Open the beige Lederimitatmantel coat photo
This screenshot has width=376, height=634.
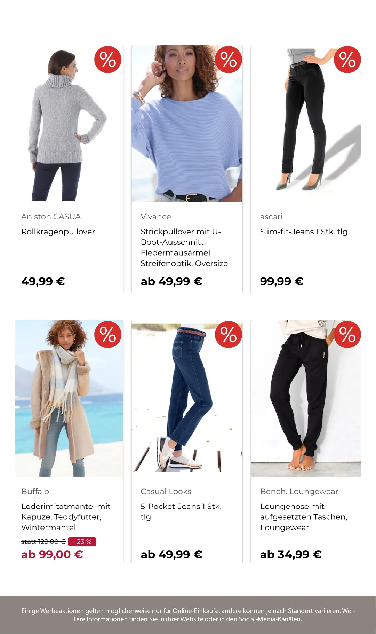click(69, 398)
